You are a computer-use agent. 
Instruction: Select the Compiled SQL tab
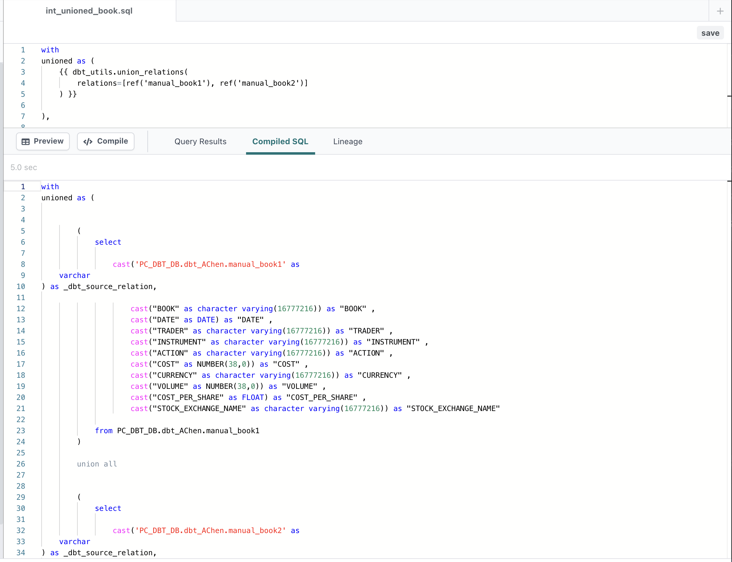(x=280, y=141)
